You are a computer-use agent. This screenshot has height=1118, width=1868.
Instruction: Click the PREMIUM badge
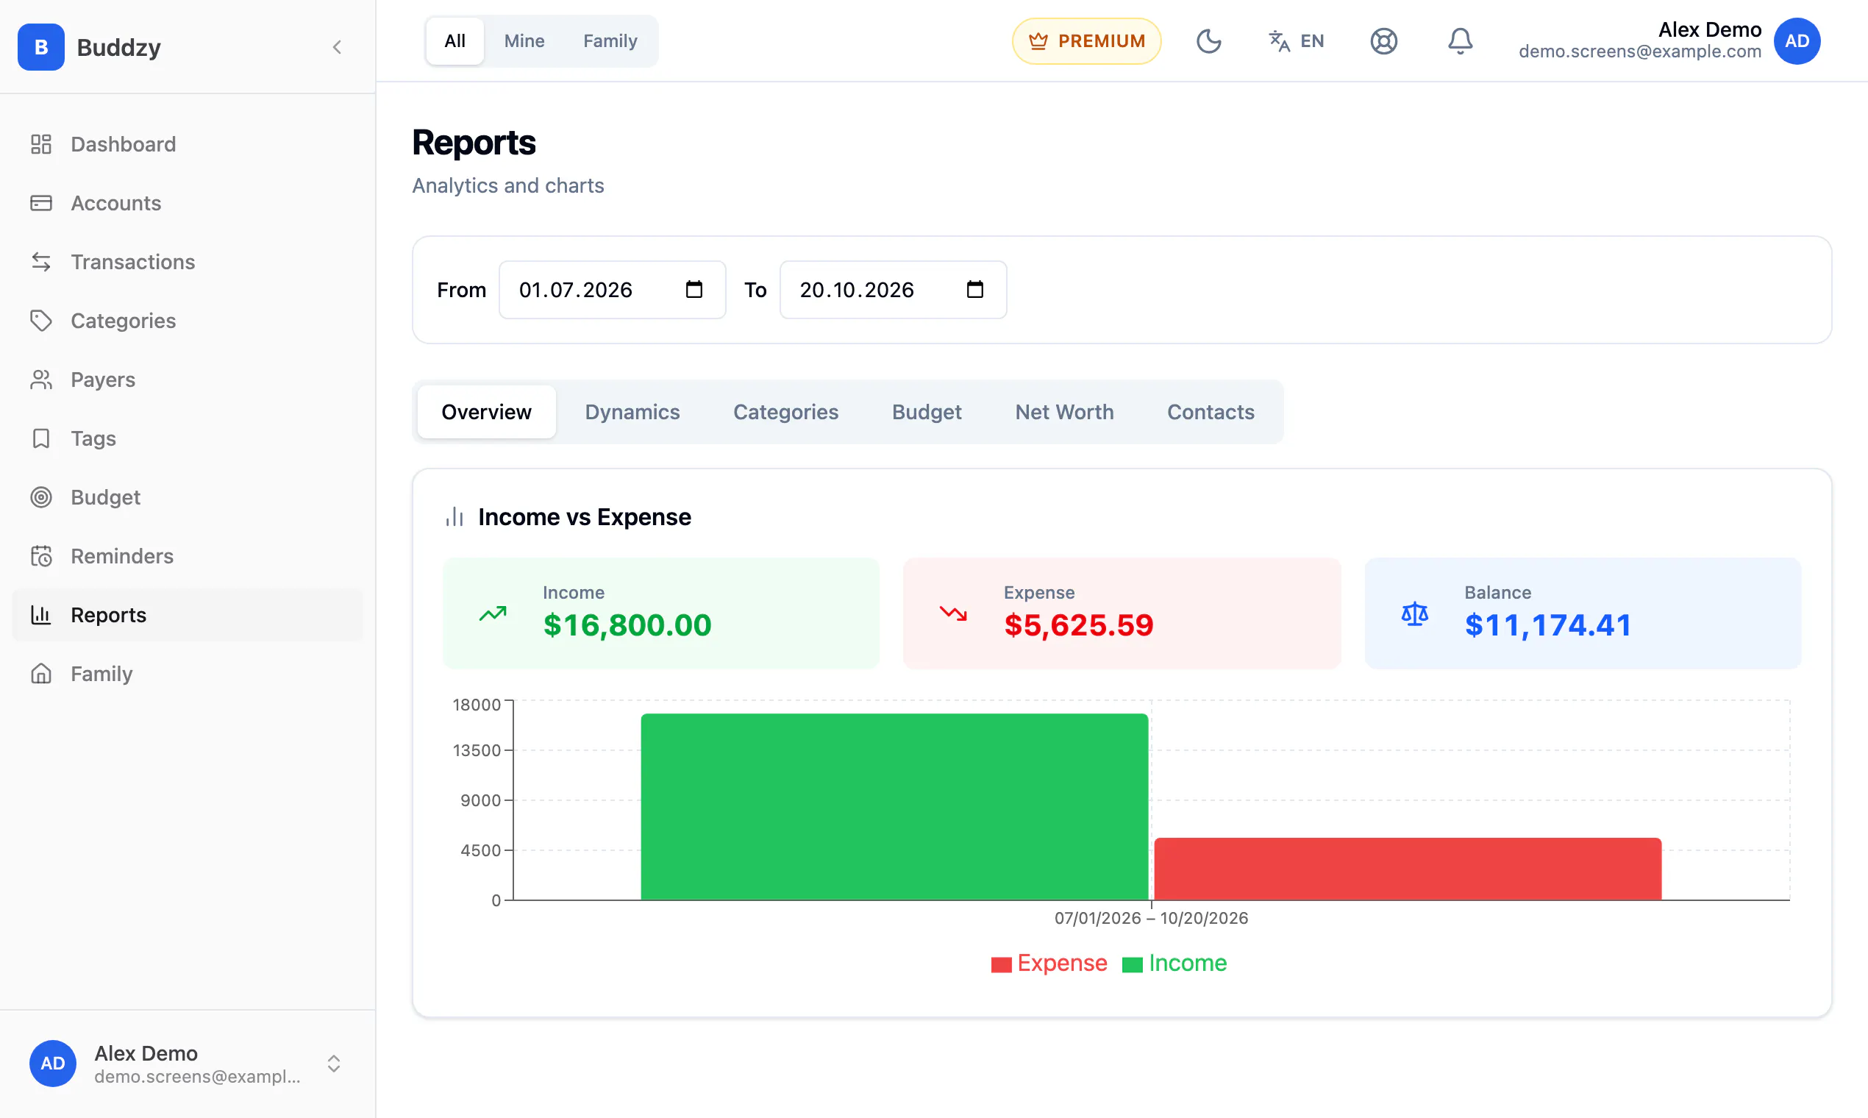click(1086, 40)
